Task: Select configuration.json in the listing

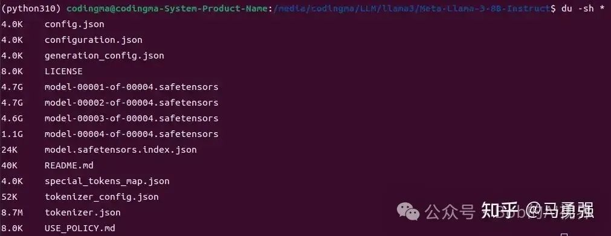Action: [x=94, y=40]
